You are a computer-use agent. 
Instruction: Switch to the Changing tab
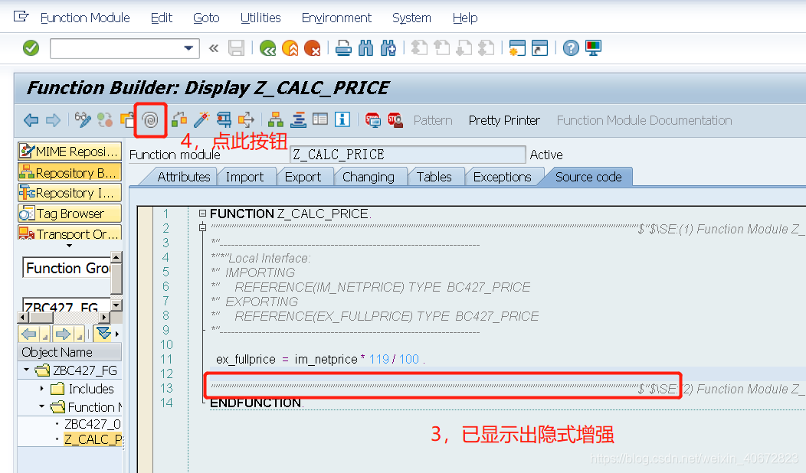point(369,177)
